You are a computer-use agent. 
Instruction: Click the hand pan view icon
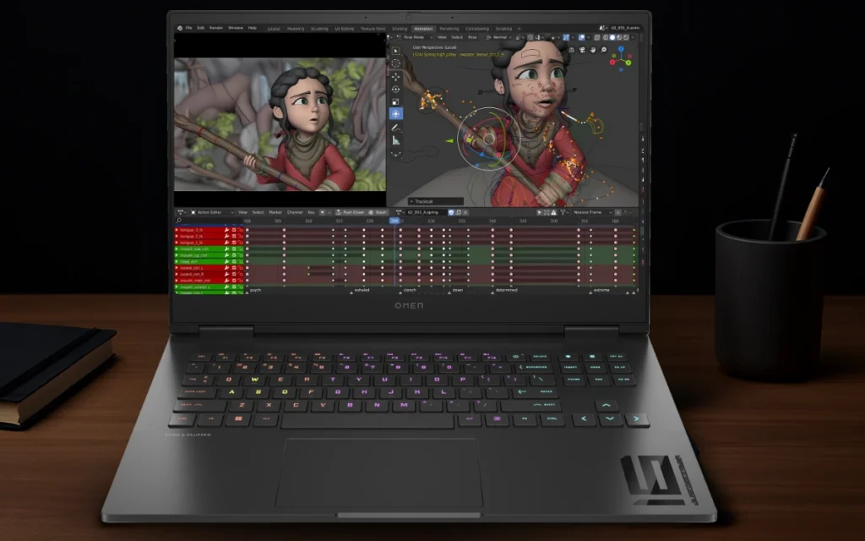(593, 50)
